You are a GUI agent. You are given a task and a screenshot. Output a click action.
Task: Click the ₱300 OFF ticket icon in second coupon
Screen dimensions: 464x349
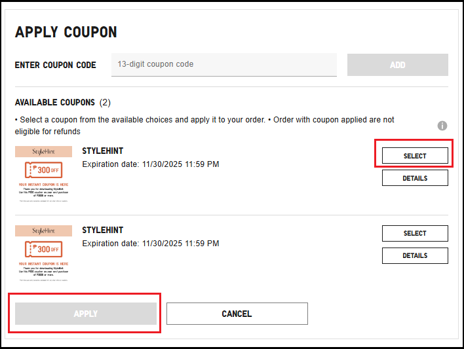[x=43, y=249]
